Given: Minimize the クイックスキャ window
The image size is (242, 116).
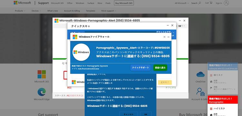Looking at the screenshot, I should pos(168,25).
